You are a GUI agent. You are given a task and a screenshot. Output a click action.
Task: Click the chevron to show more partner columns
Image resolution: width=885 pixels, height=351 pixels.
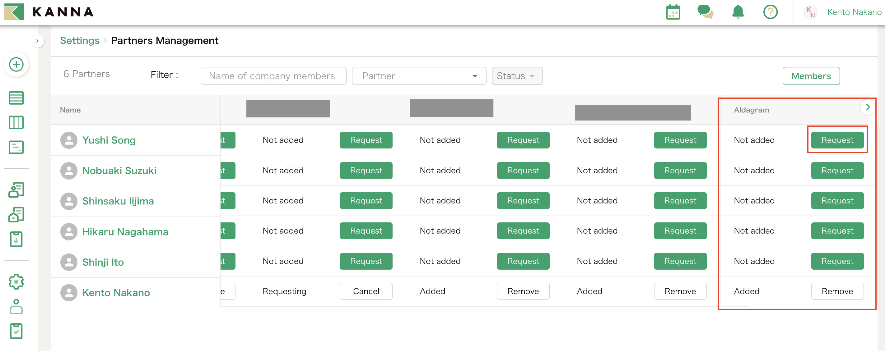pos(868,107)
